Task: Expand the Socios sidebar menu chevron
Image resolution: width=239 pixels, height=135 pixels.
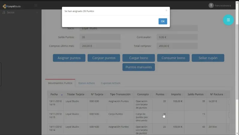Action: coord(37,13)
